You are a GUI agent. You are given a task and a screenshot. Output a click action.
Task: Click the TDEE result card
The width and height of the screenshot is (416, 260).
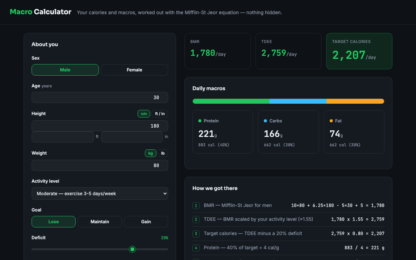tap(288, 51)
